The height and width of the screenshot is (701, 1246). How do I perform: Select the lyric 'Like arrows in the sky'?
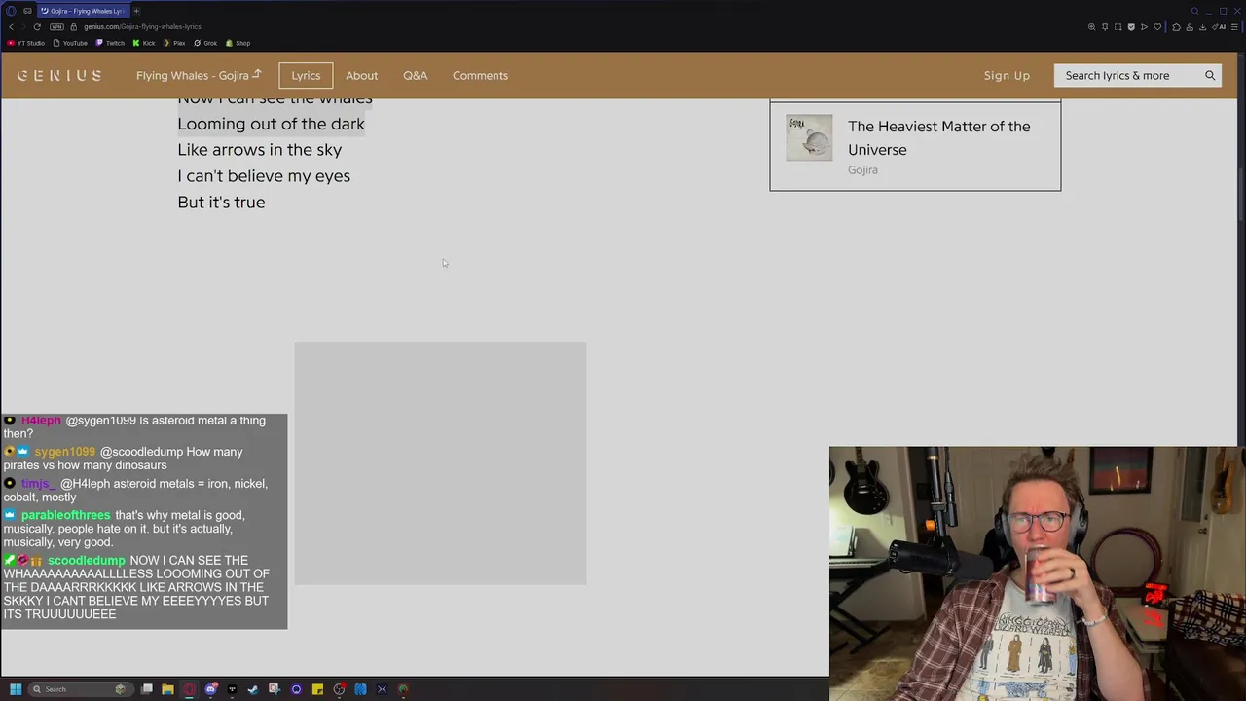tap(259, 150)
